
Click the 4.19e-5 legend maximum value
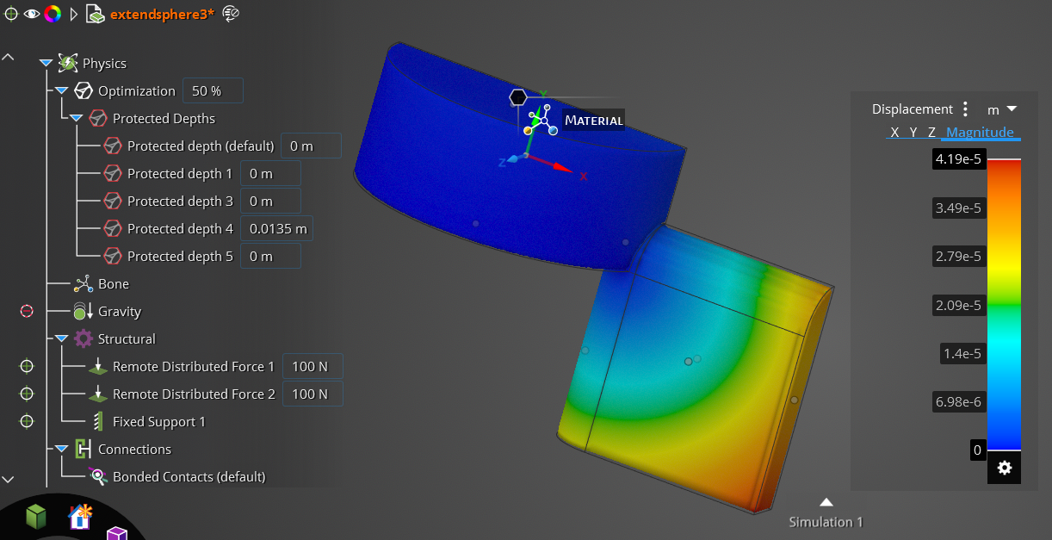(960, 158)
